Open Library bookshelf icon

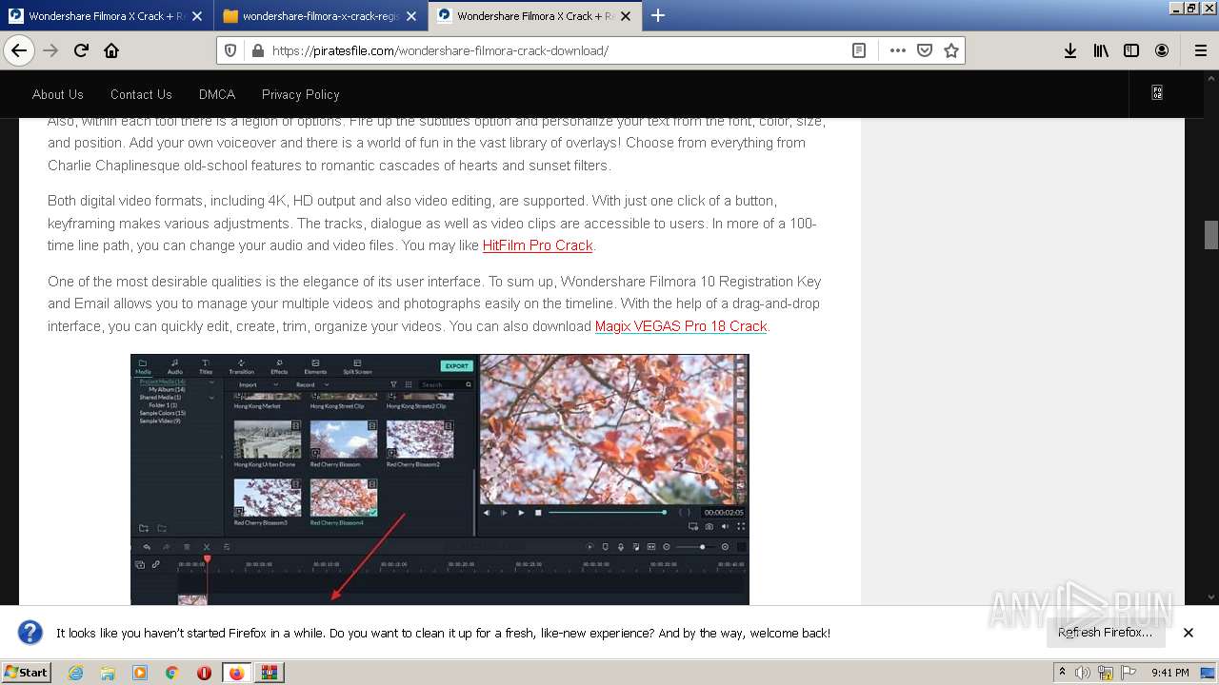click(1101, 50)
